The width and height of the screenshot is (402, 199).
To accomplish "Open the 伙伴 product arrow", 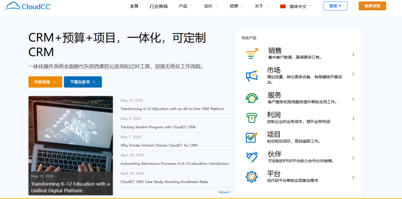I will (353, 158).
